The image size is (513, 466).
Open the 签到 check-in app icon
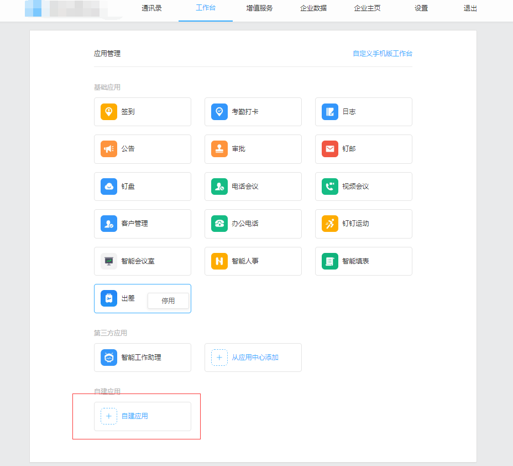pos(108,112)
